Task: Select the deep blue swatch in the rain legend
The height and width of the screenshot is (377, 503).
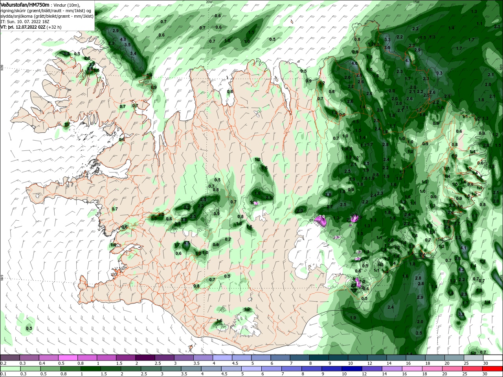Action: click(x=351, y=369)
